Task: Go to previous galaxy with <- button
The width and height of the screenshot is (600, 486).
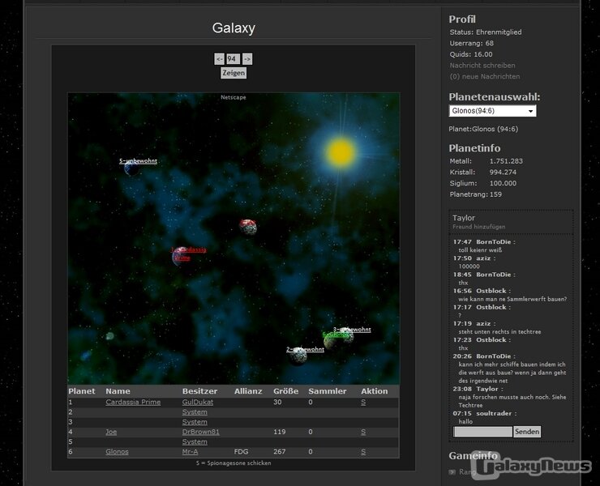Action: (219, 59)
